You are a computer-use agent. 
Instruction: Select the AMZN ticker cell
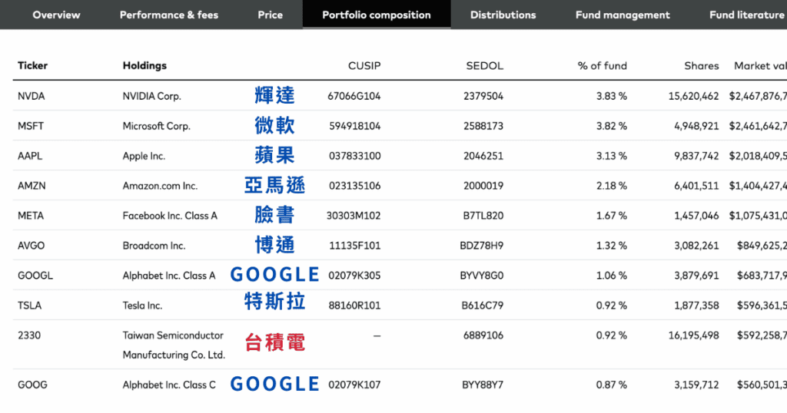[32, 186]
